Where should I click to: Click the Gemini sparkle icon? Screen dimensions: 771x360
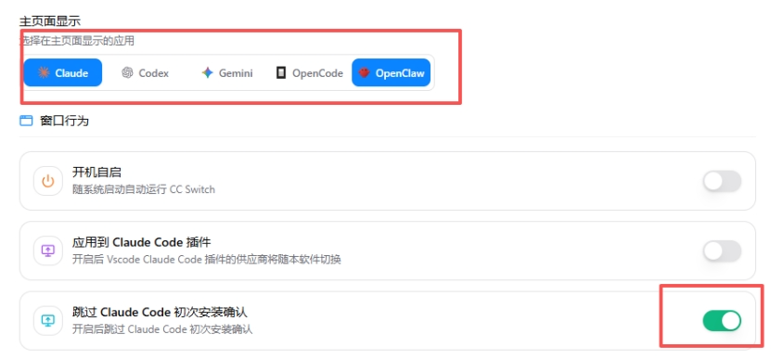208,72
